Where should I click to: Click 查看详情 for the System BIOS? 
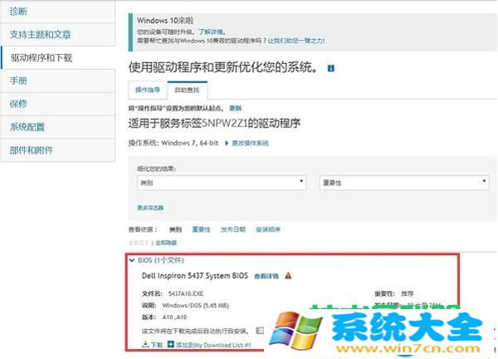(266, 276)
